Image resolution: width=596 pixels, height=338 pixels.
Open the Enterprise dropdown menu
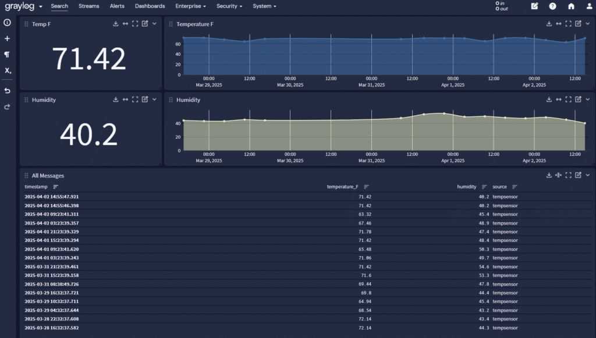190,6
